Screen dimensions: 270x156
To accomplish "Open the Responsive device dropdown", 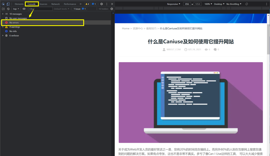I will point(173,4).
